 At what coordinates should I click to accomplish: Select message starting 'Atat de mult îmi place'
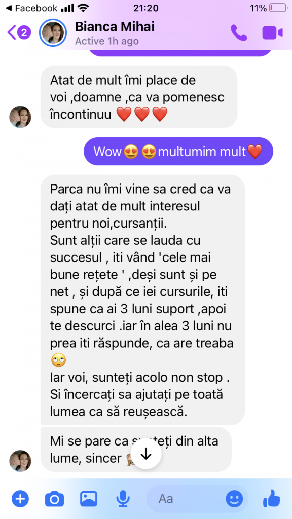(139, 97)
